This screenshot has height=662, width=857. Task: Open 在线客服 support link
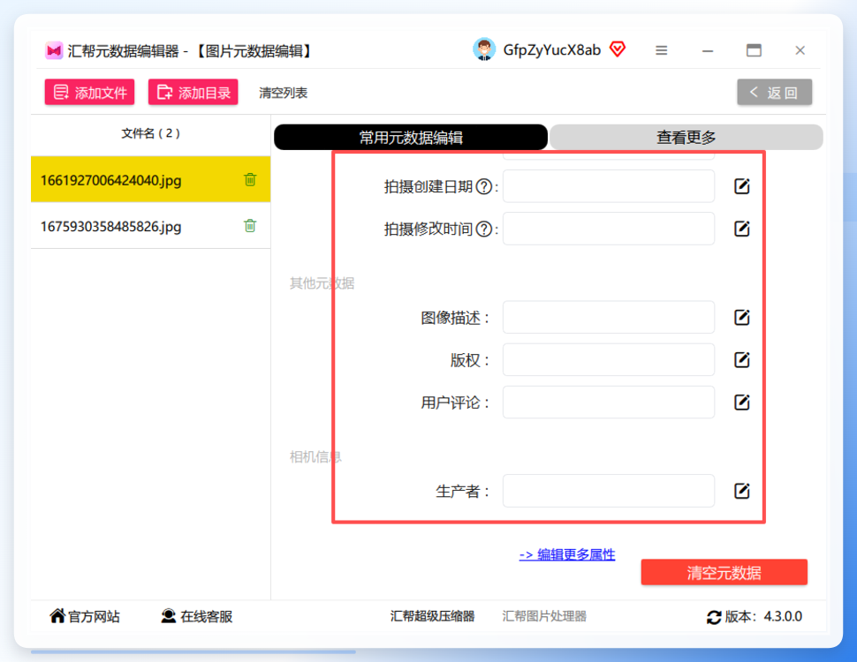pos(197,617)
